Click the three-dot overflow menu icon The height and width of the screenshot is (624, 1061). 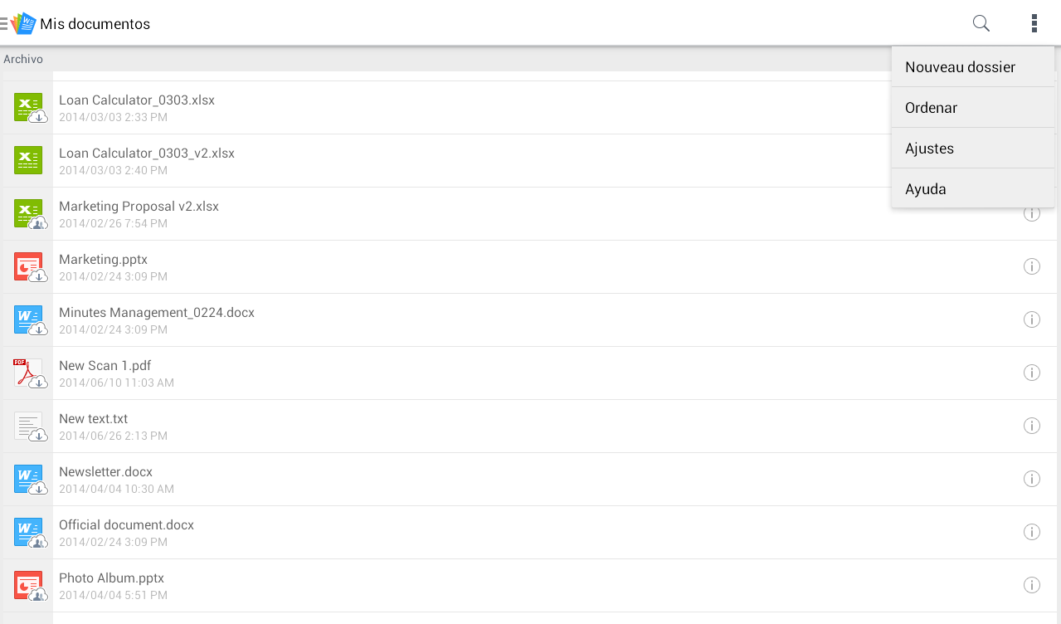(x=1034, y=23)
